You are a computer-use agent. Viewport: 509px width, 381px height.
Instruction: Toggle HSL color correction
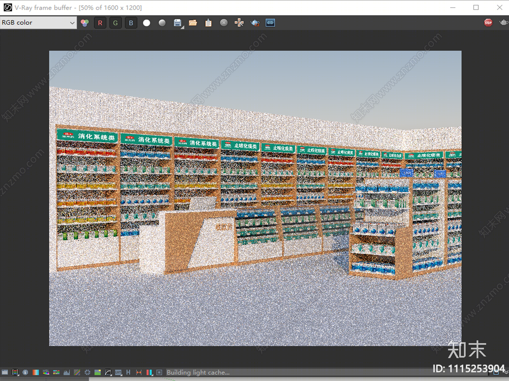click(x=46, y=372)
